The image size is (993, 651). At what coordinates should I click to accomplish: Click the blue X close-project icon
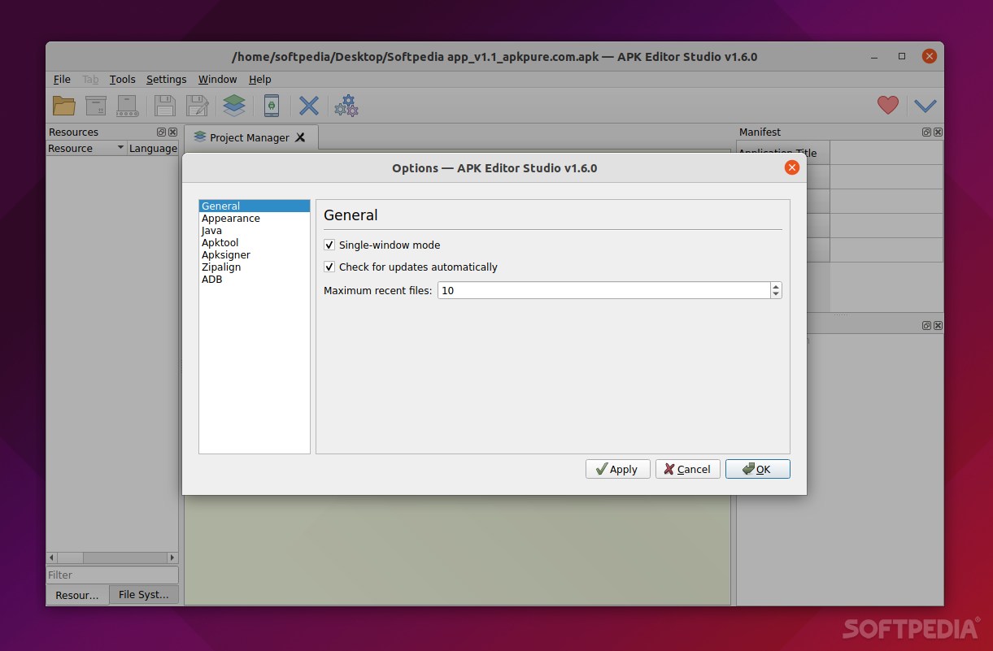[308, 106]
